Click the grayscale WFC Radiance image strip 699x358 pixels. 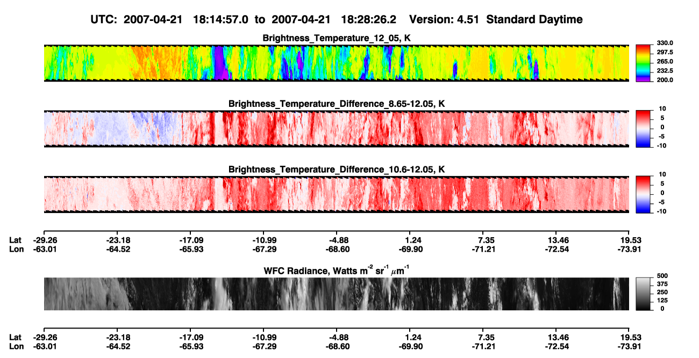click(336, 294)
